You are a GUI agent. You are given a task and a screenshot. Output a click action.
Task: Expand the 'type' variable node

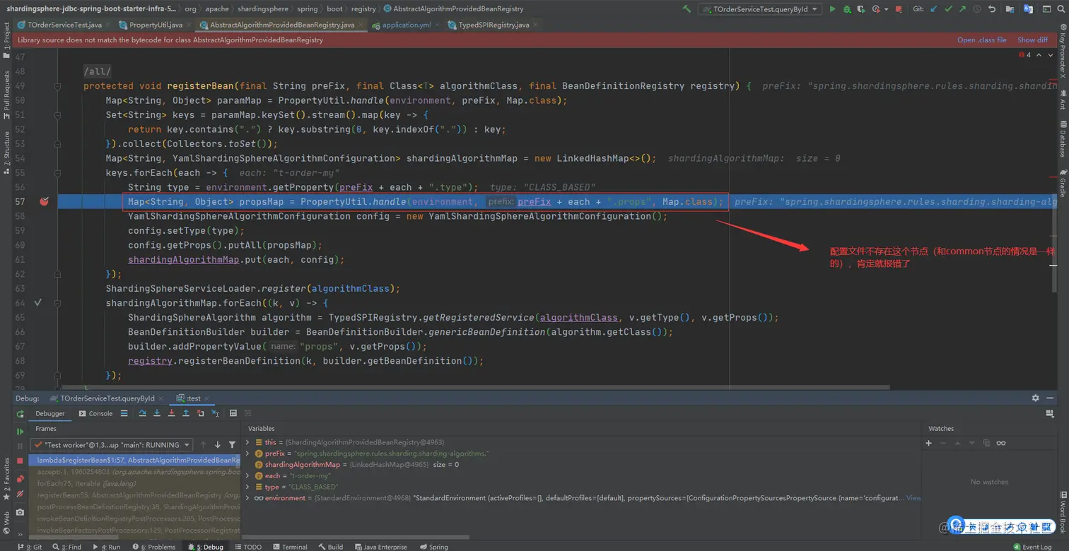247,487
